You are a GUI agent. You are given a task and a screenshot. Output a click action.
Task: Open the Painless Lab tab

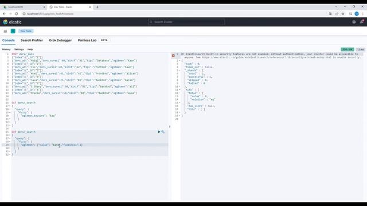[x=87, y=41]
